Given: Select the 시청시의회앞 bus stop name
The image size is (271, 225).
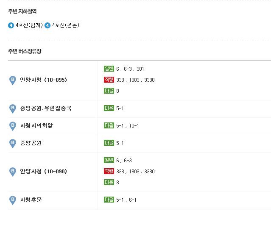Looking at the screenshot, I should pos(36,125).
